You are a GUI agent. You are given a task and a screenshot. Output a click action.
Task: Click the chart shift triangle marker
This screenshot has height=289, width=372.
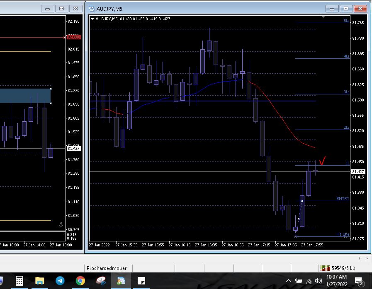pos(323,17)
